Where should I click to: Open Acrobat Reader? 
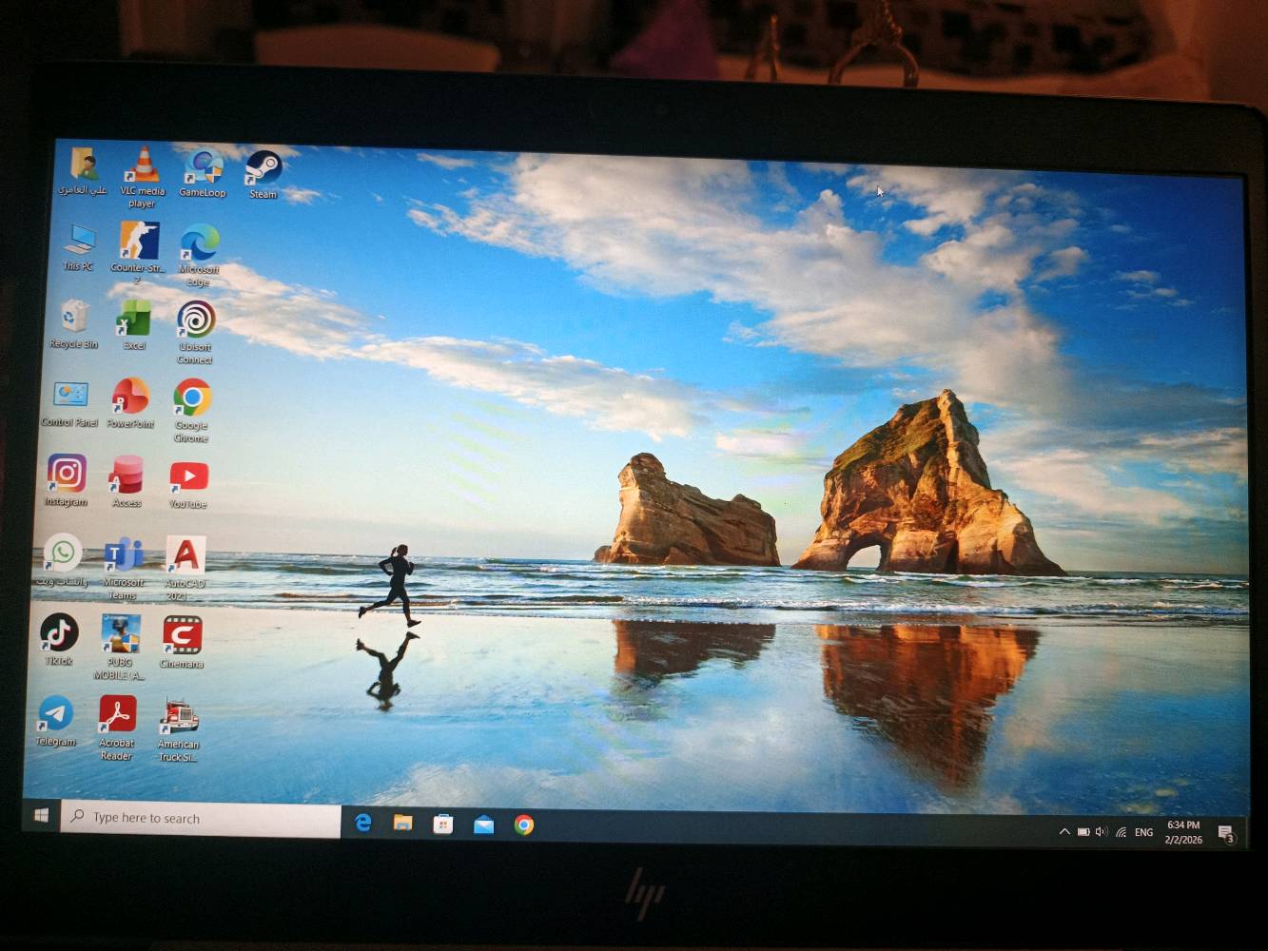(x=116, y=715)
